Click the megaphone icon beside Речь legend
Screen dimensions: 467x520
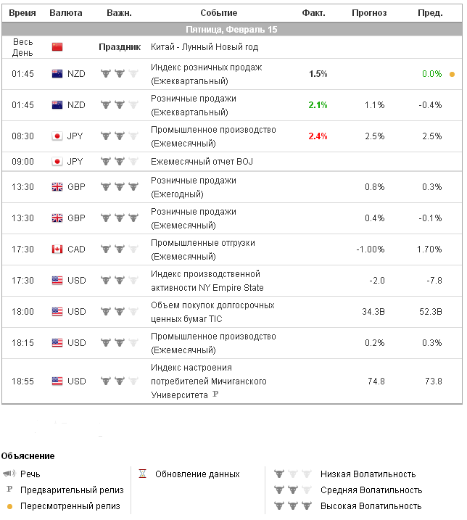(9, 474)
